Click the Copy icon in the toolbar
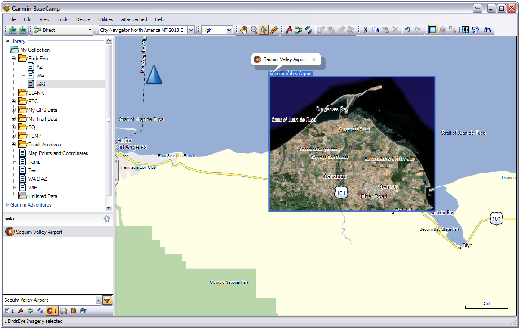Image resolution: width=519 pixels, height=328 pixels. (376, 30)
